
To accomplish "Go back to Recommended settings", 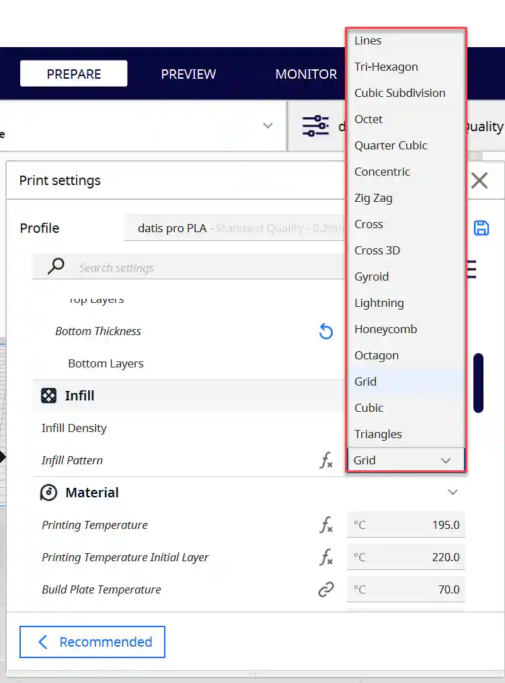I will tap(92, 642).
